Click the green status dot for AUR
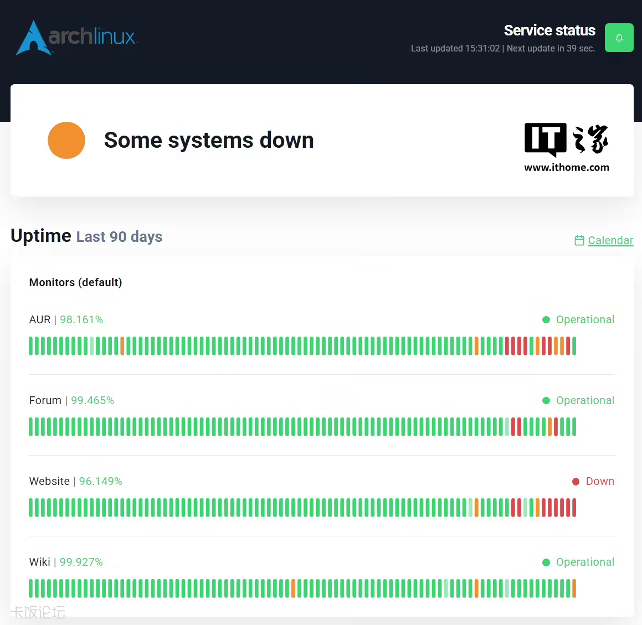Viewport: 642px width, 625px height. tap(546, 320)
